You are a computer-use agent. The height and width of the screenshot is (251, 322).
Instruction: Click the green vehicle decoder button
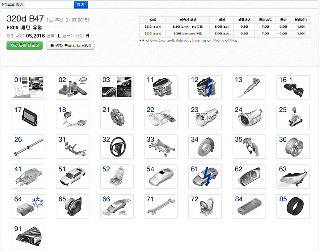click(25, 45)
